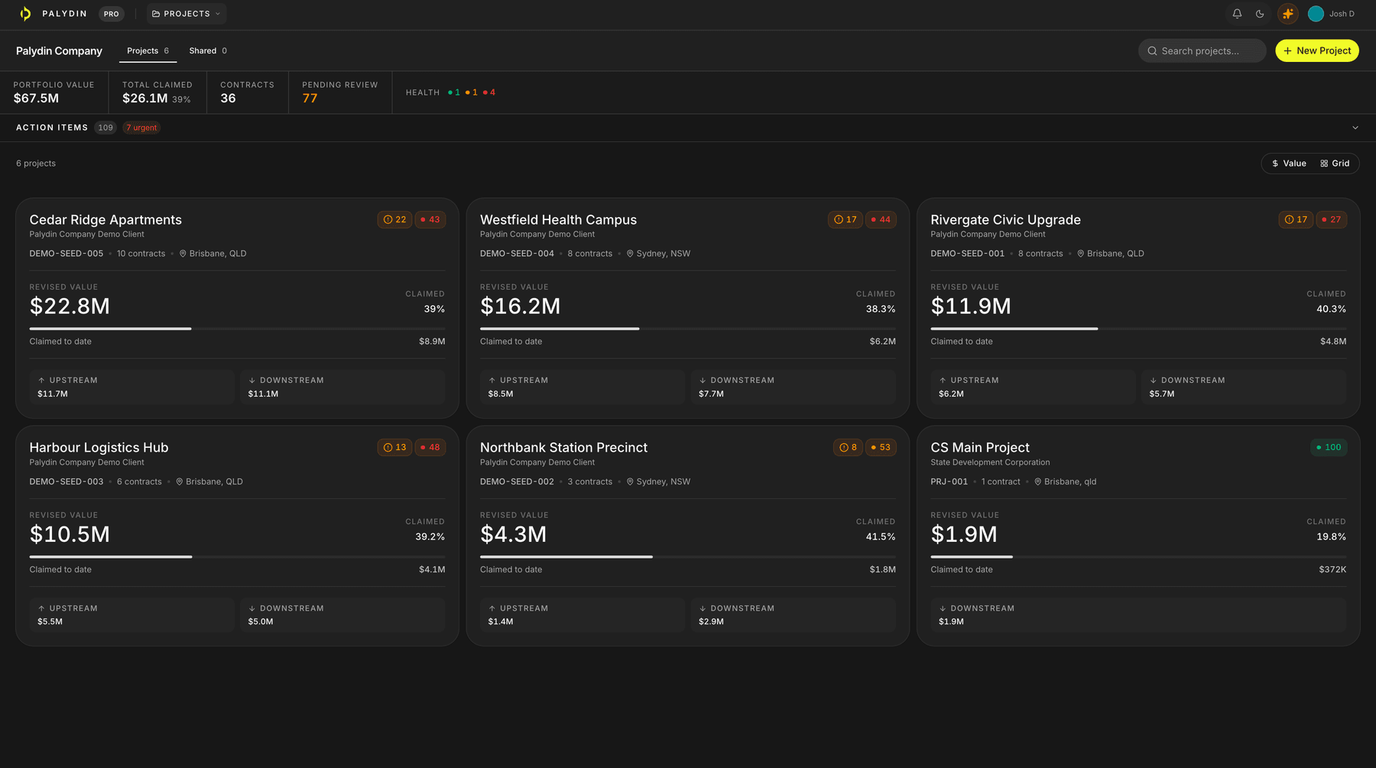Click CS Main Project Downstream $1.9M tile
The width and height of the screenshot is (1376, 768).
coord(1138,614)
